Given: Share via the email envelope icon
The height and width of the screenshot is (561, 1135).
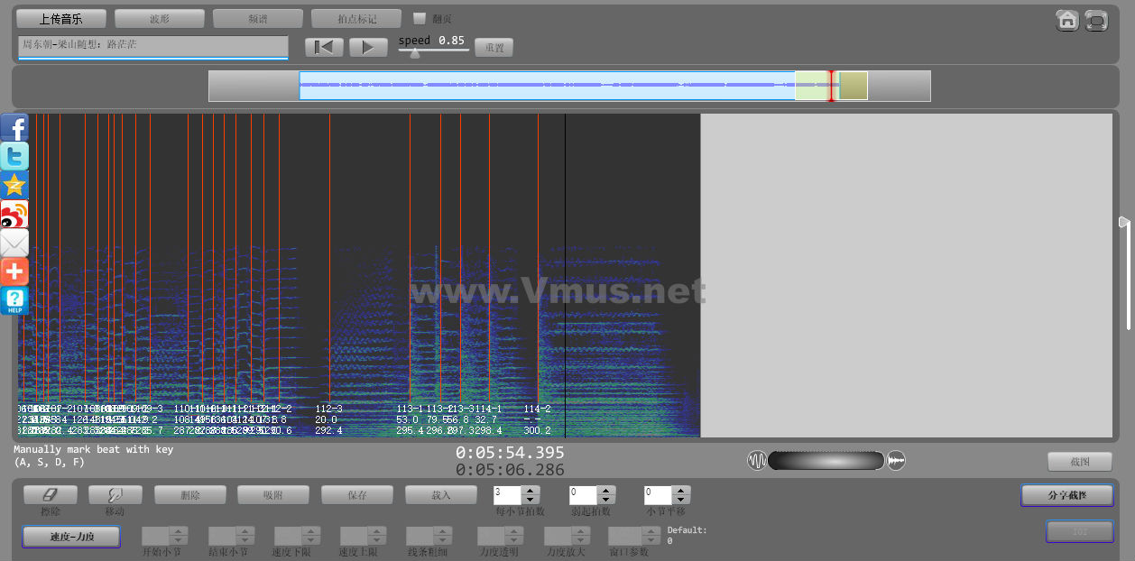Looking at the screenshot, I should pyautogui.click(x=14, y=243).
